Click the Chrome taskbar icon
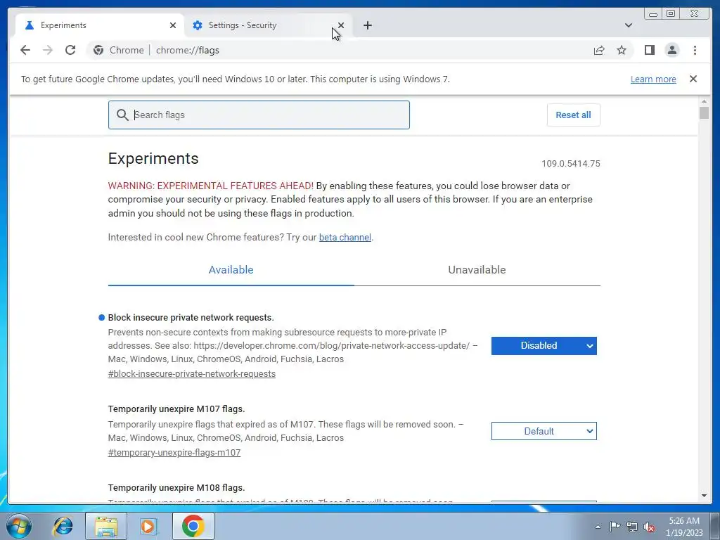This screenshot has width=720, height=540. 193,526
